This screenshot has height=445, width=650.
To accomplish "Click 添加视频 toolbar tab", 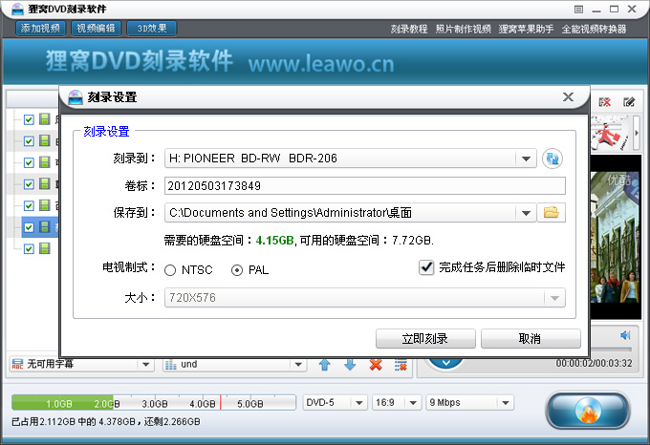I will (x=40, y=29).
